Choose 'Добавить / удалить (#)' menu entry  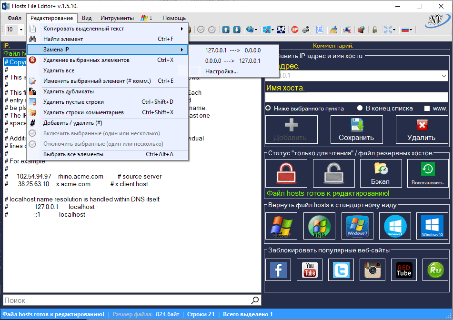click(108, 123)
